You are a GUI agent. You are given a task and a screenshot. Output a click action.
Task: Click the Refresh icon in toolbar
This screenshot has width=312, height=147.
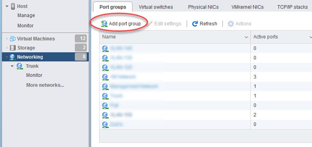click(195, 24)
